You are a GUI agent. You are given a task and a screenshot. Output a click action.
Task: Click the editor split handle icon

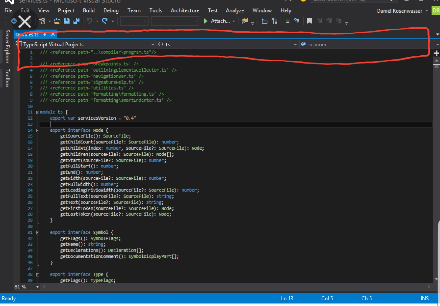pos(436,53)
